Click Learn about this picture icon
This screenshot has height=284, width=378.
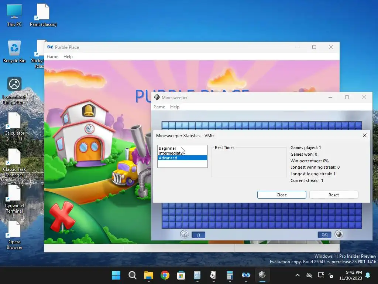click(14, 91)
